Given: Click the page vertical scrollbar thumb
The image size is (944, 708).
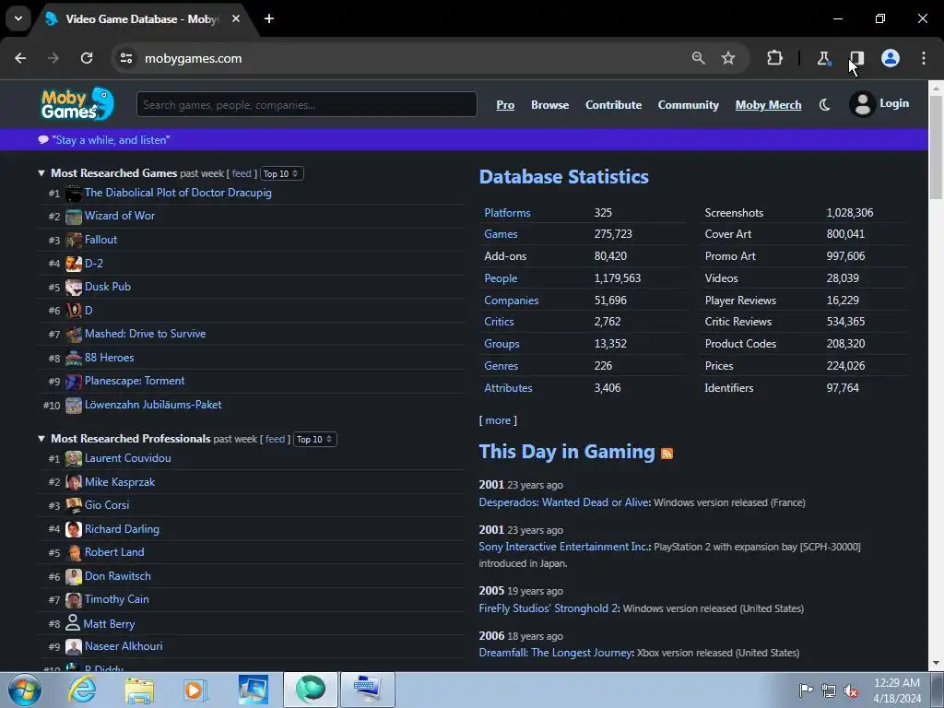Looking at the screenshot, I should 936,147.
